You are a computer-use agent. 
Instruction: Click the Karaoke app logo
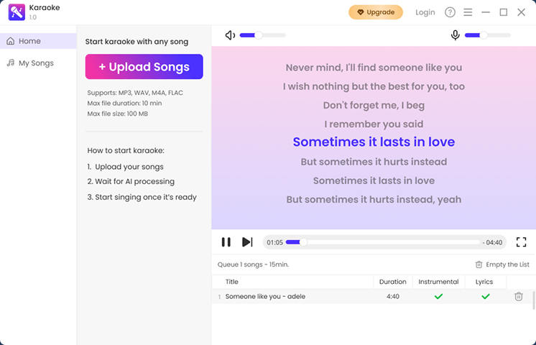17,12
